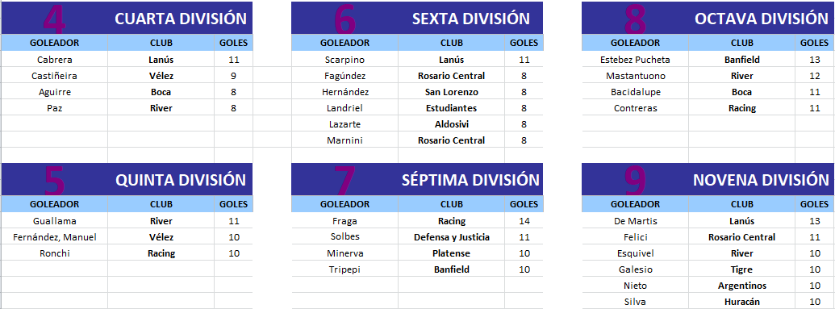Select Scarpino's goal count of 11

[524, 60]
